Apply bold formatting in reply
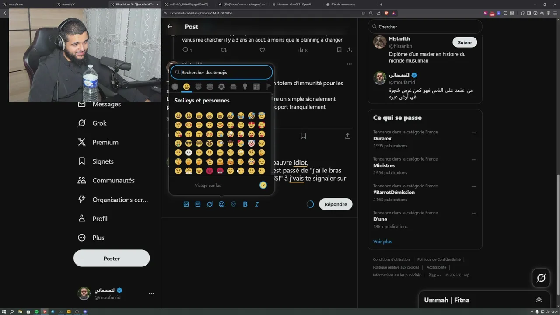Image resolution: width=560 pixels, height=315 pixels. pos(245,204)
